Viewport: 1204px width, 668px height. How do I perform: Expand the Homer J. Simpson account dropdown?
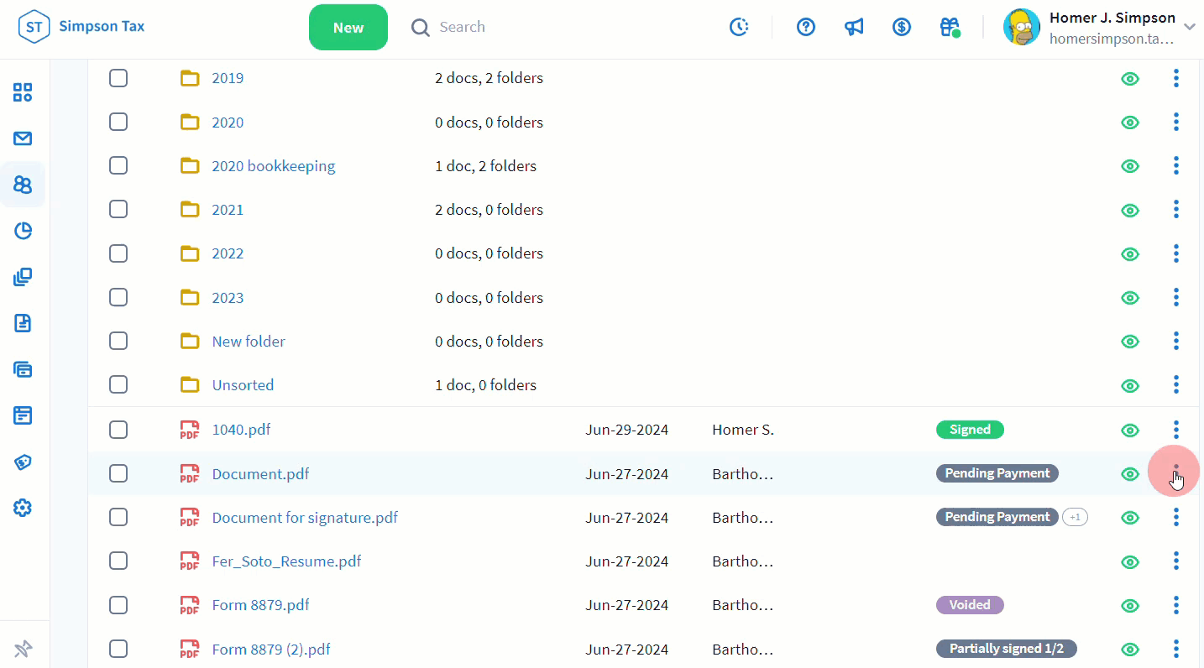click(1189, 27)
